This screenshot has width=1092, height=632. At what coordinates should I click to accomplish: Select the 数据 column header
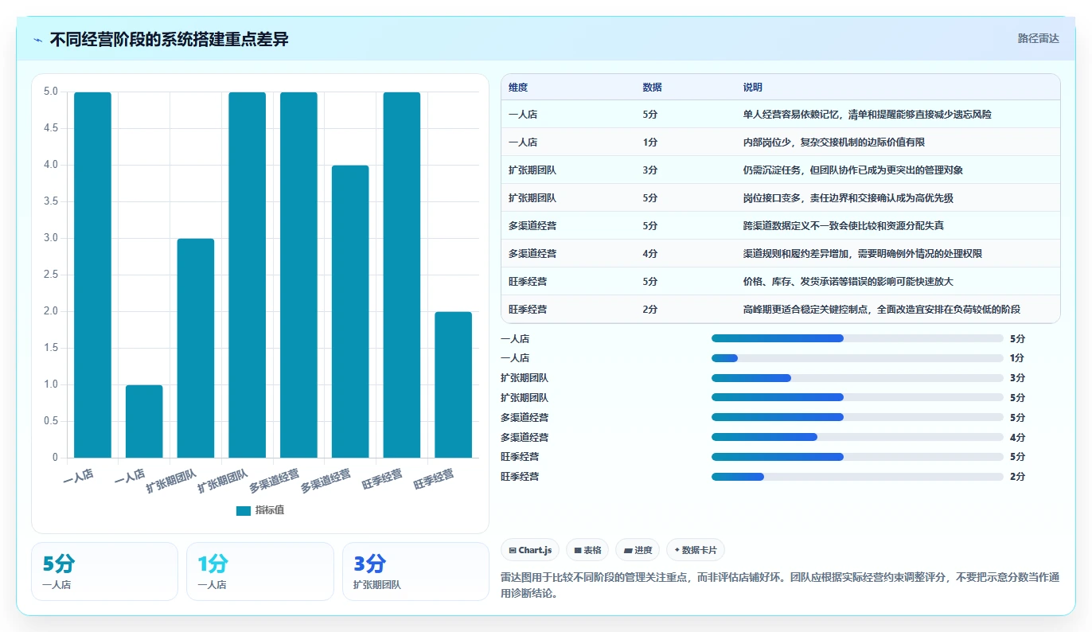(x=652, y=88)
